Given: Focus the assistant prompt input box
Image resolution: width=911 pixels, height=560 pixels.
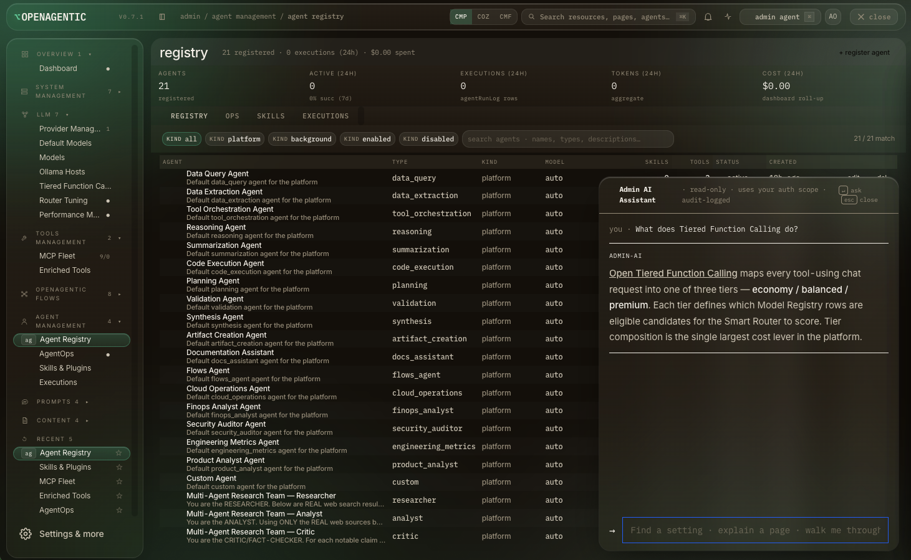Looking at the screenshot, I should (755, 530).
